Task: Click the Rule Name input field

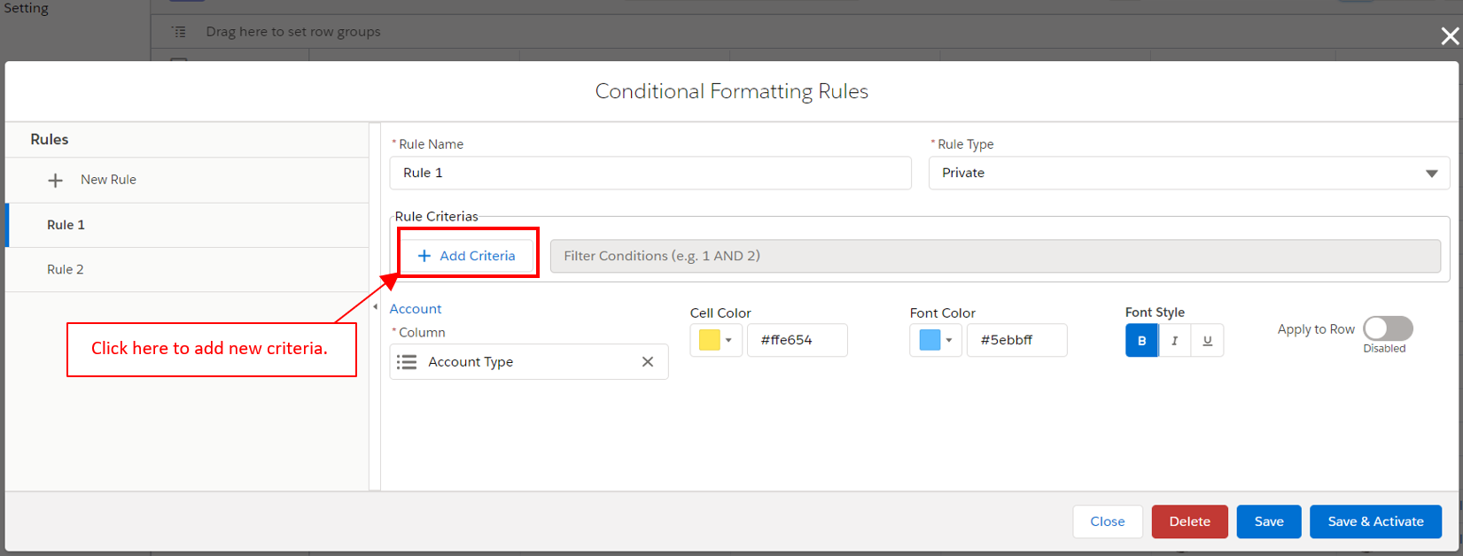Action: coord(650,173)
